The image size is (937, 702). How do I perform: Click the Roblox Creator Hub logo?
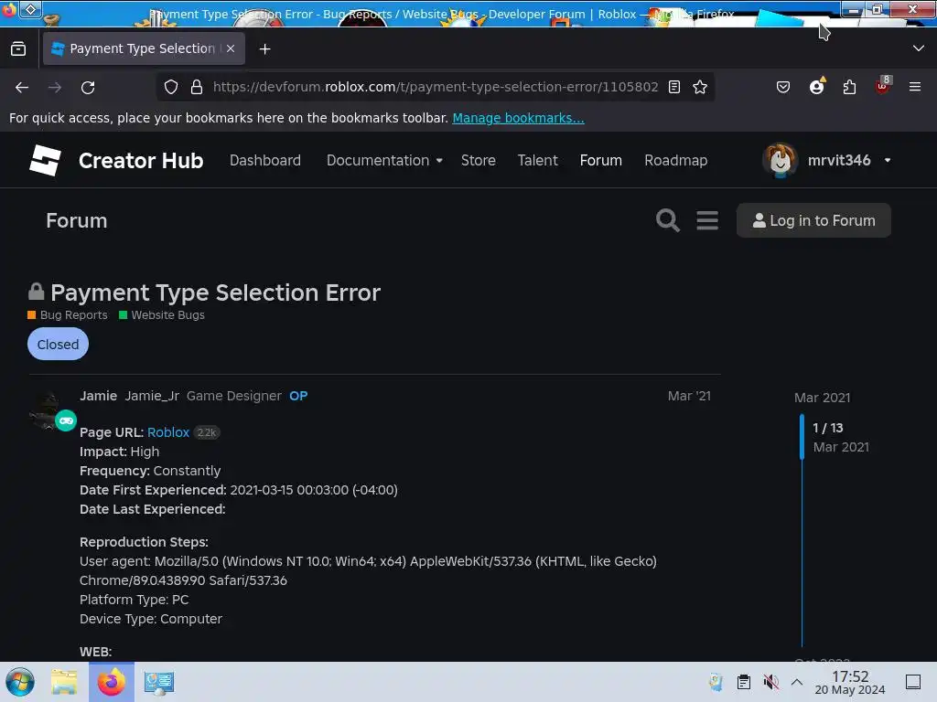(x=46, y=160)
